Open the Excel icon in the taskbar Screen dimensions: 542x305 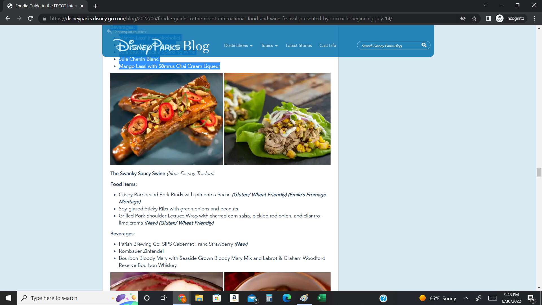322,298
